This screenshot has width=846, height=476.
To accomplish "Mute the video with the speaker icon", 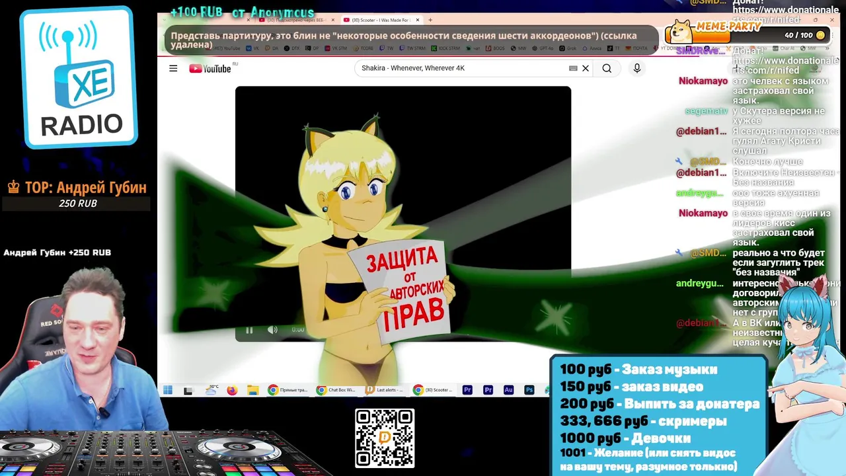I will click(272, 330).
